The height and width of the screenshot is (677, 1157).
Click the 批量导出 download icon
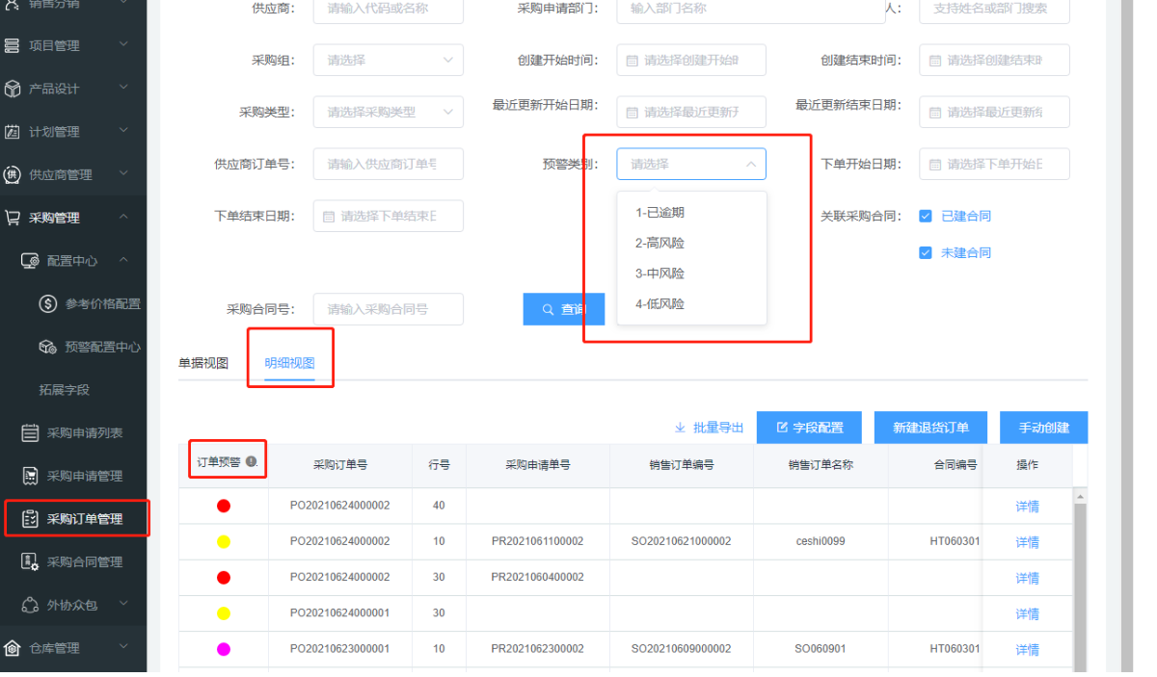point(680,428)
